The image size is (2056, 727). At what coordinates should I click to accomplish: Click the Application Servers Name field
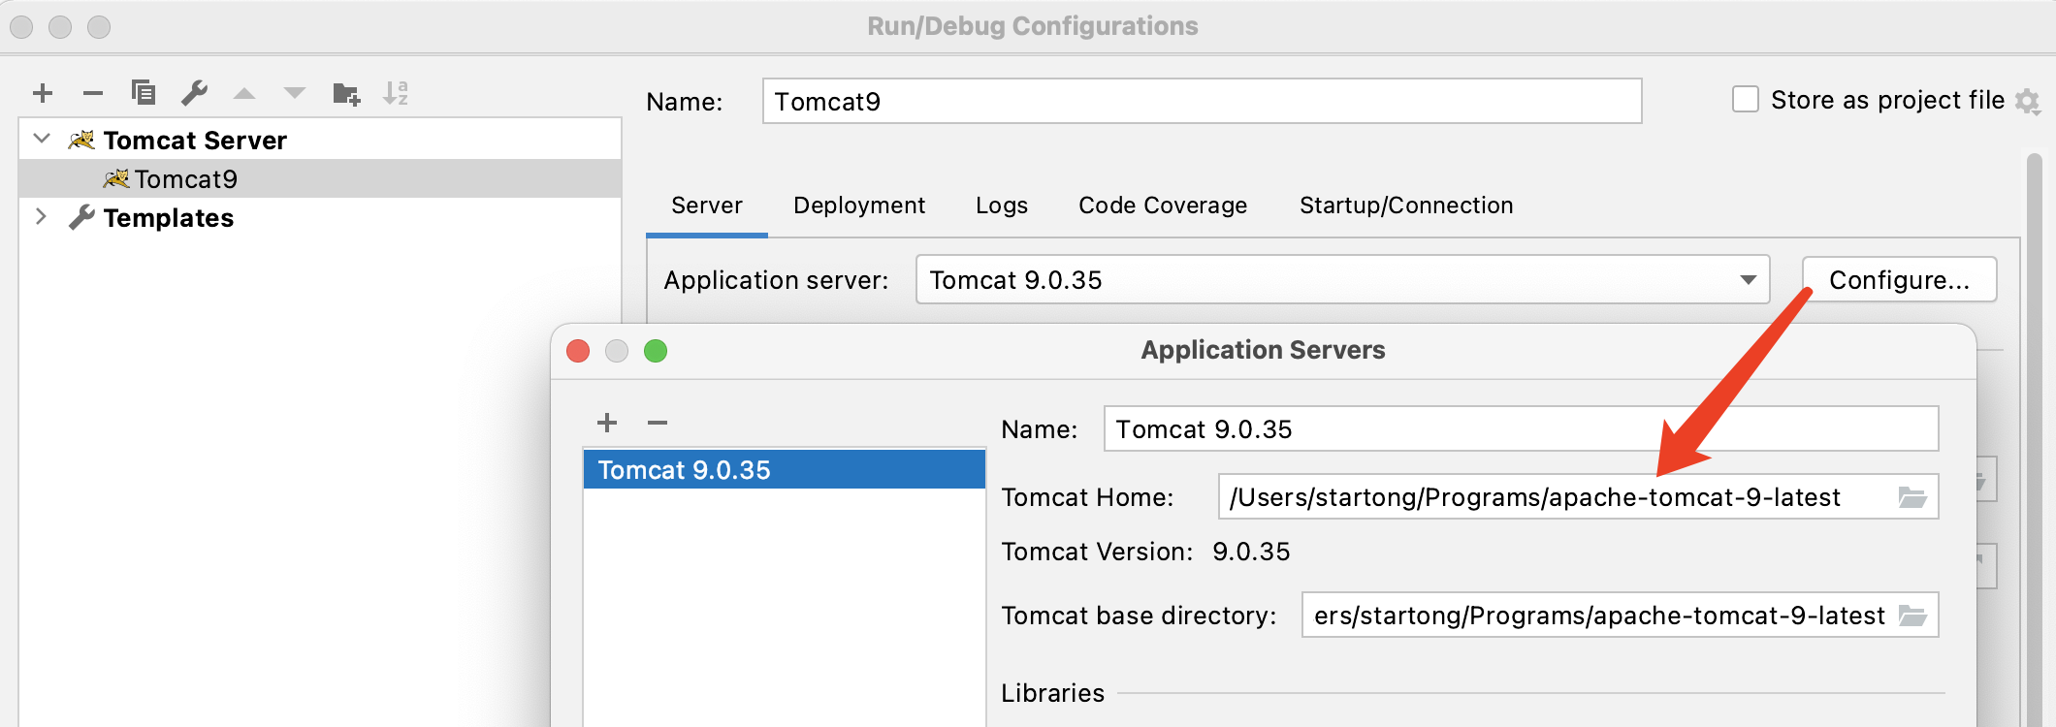pos(1521,428)
